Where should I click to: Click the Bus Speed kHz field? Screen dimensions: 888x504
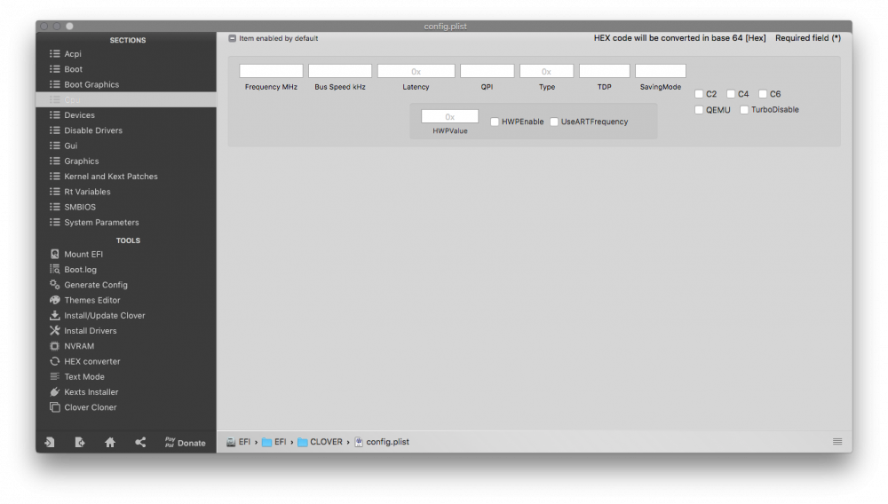click(x=340, y=71)
